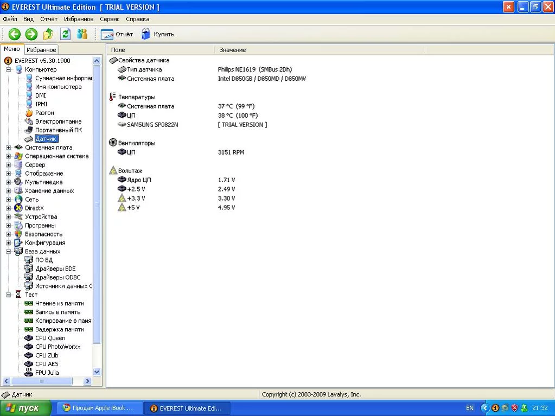This screenshot has width=555, height=416.
Task: Click the Купить buy button in toolbar
Action: [x=158, y=34]
